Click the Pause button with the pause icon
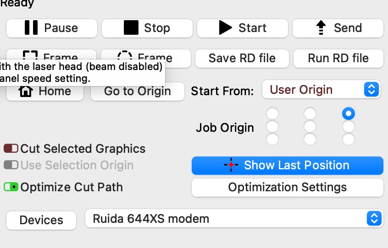 coord(52,28)
